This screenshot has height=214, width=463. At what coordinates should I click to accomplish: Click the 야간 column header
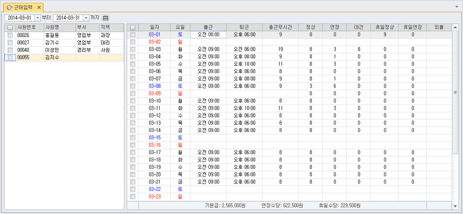point(359,27)
